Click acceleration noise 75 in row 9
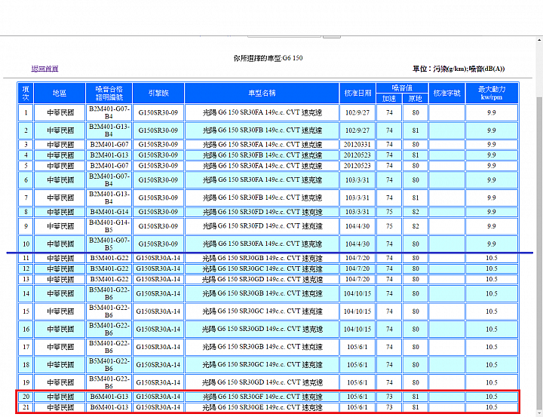The width and height of the screenshot is (543, 417). (x=389, y=226)
